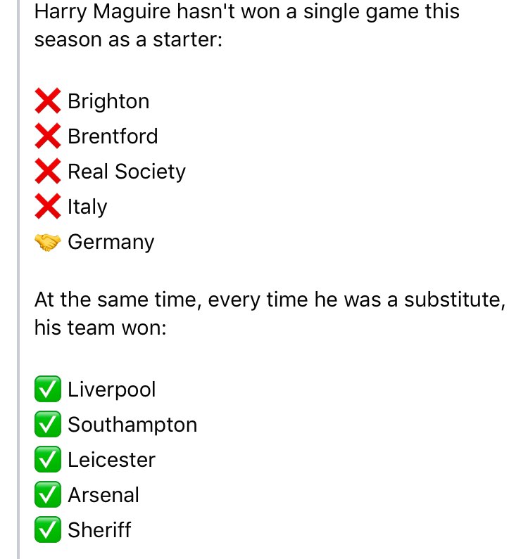The height and width of the screenshot is (559, 528).
Task: Click the red cross beside Brentford
Action: (x=48, y=136)
